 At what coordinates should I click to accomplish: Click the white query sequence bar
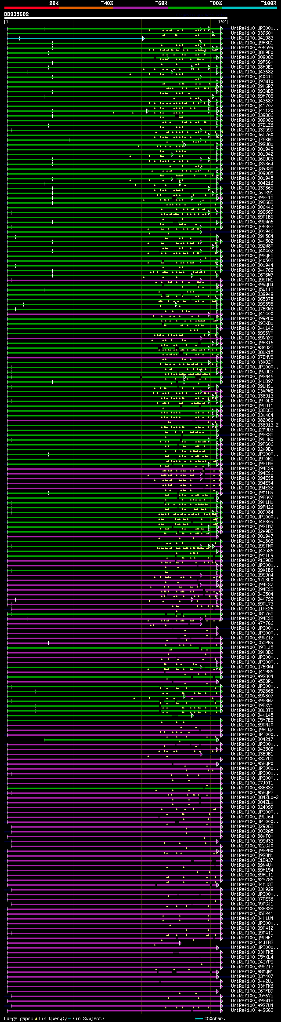pyautogui.click(x=116, y=18)
